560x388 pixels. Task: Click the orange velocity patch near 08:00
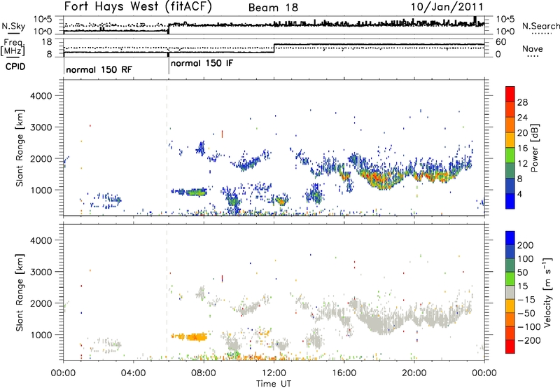(196, 337)
